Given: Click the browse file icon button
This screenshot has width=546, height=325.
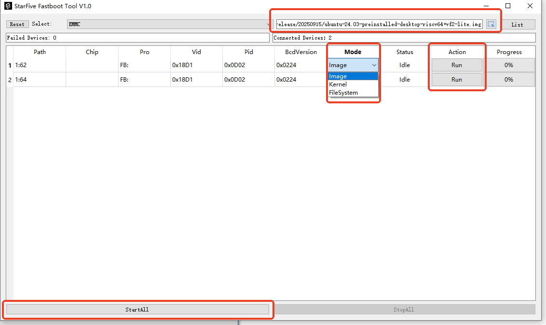Looking at the screenshot, I should tap(491, 24).
